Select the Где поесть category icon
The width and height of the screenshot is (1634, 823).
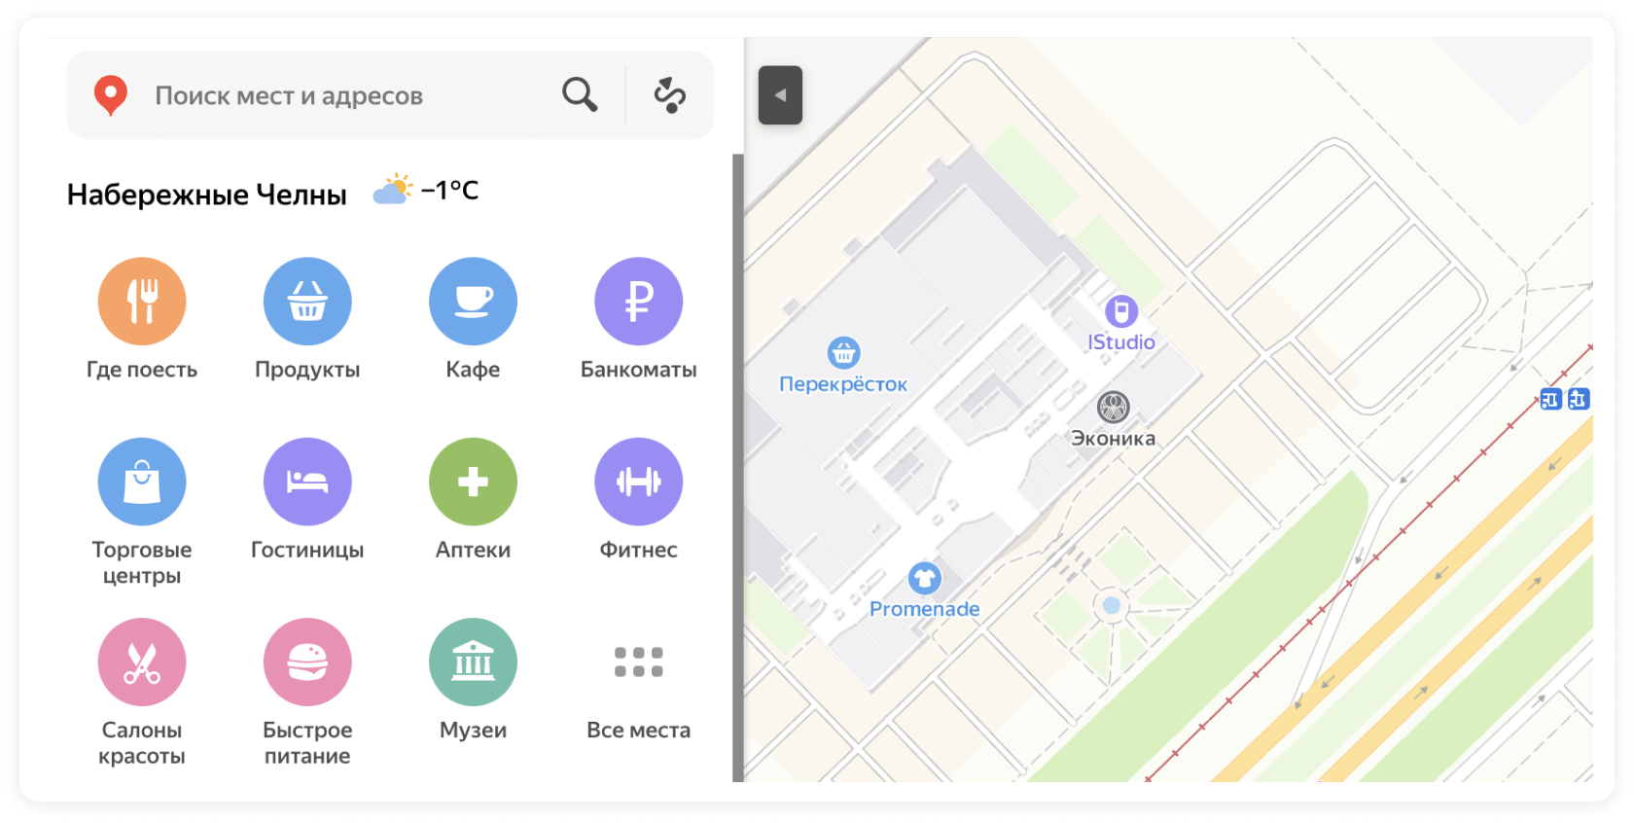(142, 302)
